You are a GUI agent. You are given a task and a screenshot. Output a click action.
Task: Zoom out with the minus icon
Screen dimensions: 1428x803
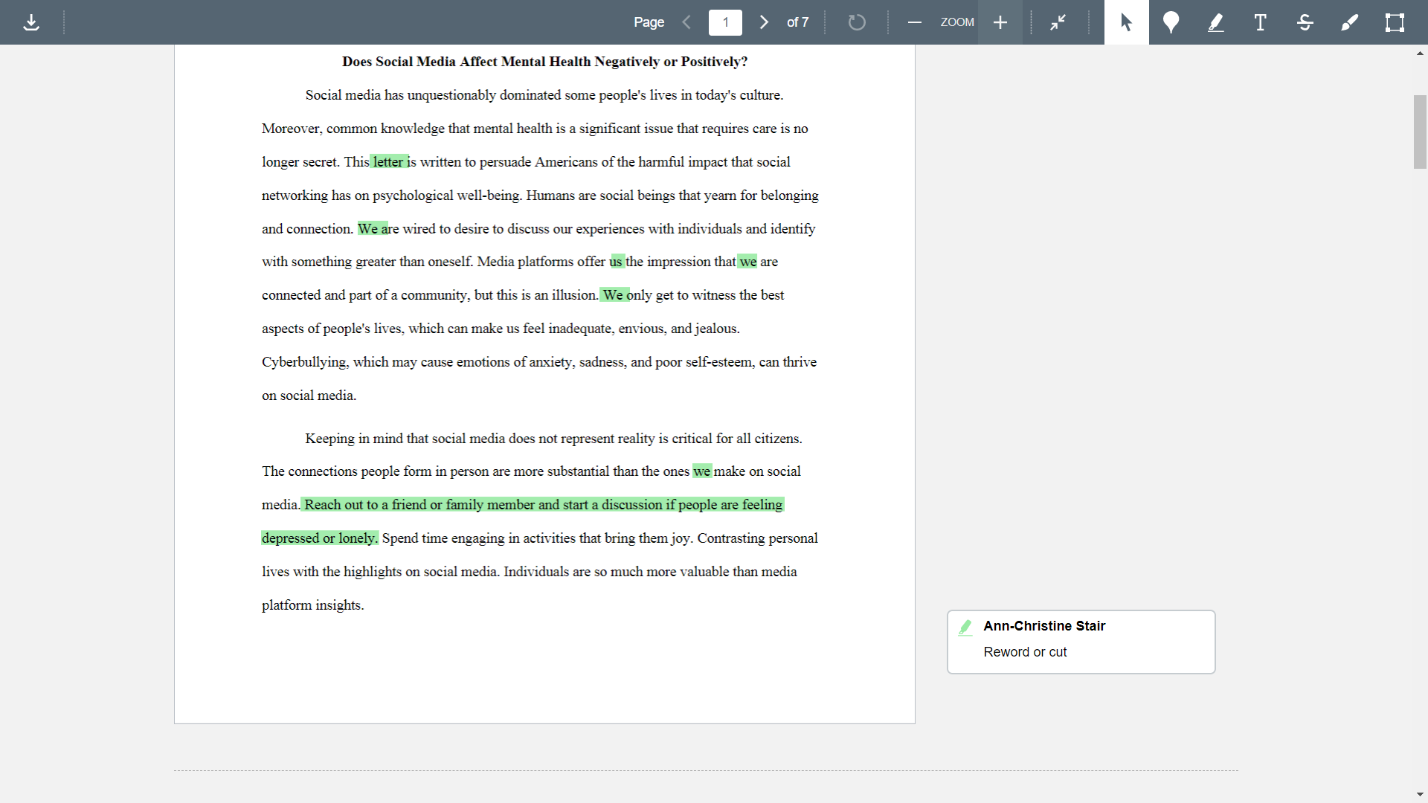click(x=915, y=22)
